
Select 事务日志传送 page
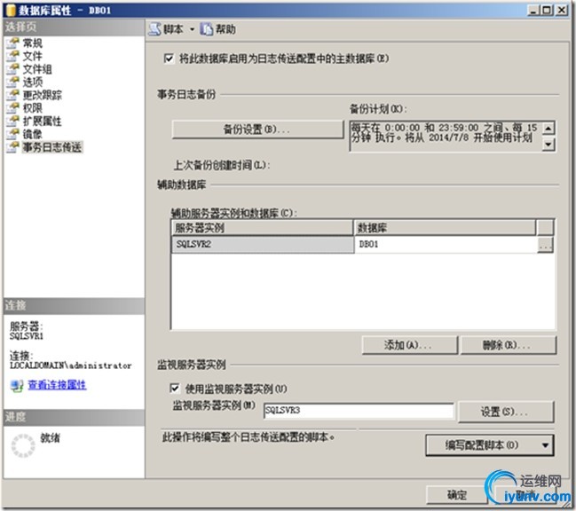52,147
